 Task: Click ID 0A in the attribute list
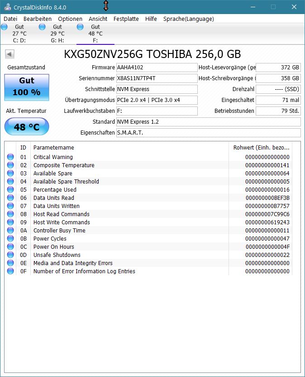(24, 231)
